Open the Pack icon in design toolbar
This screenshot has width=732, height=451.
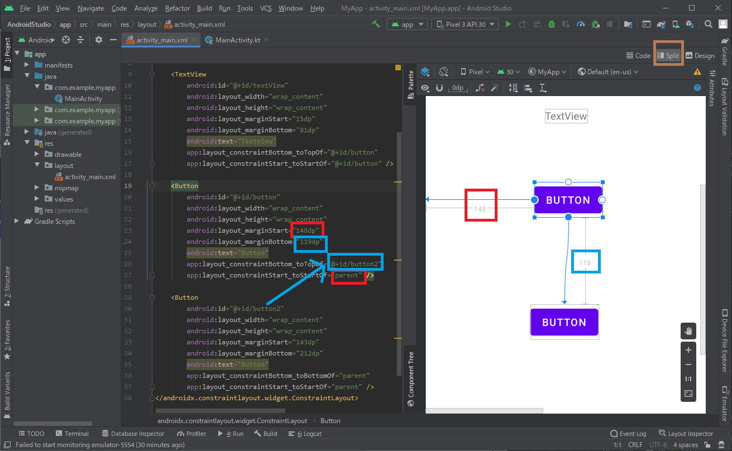513,88
